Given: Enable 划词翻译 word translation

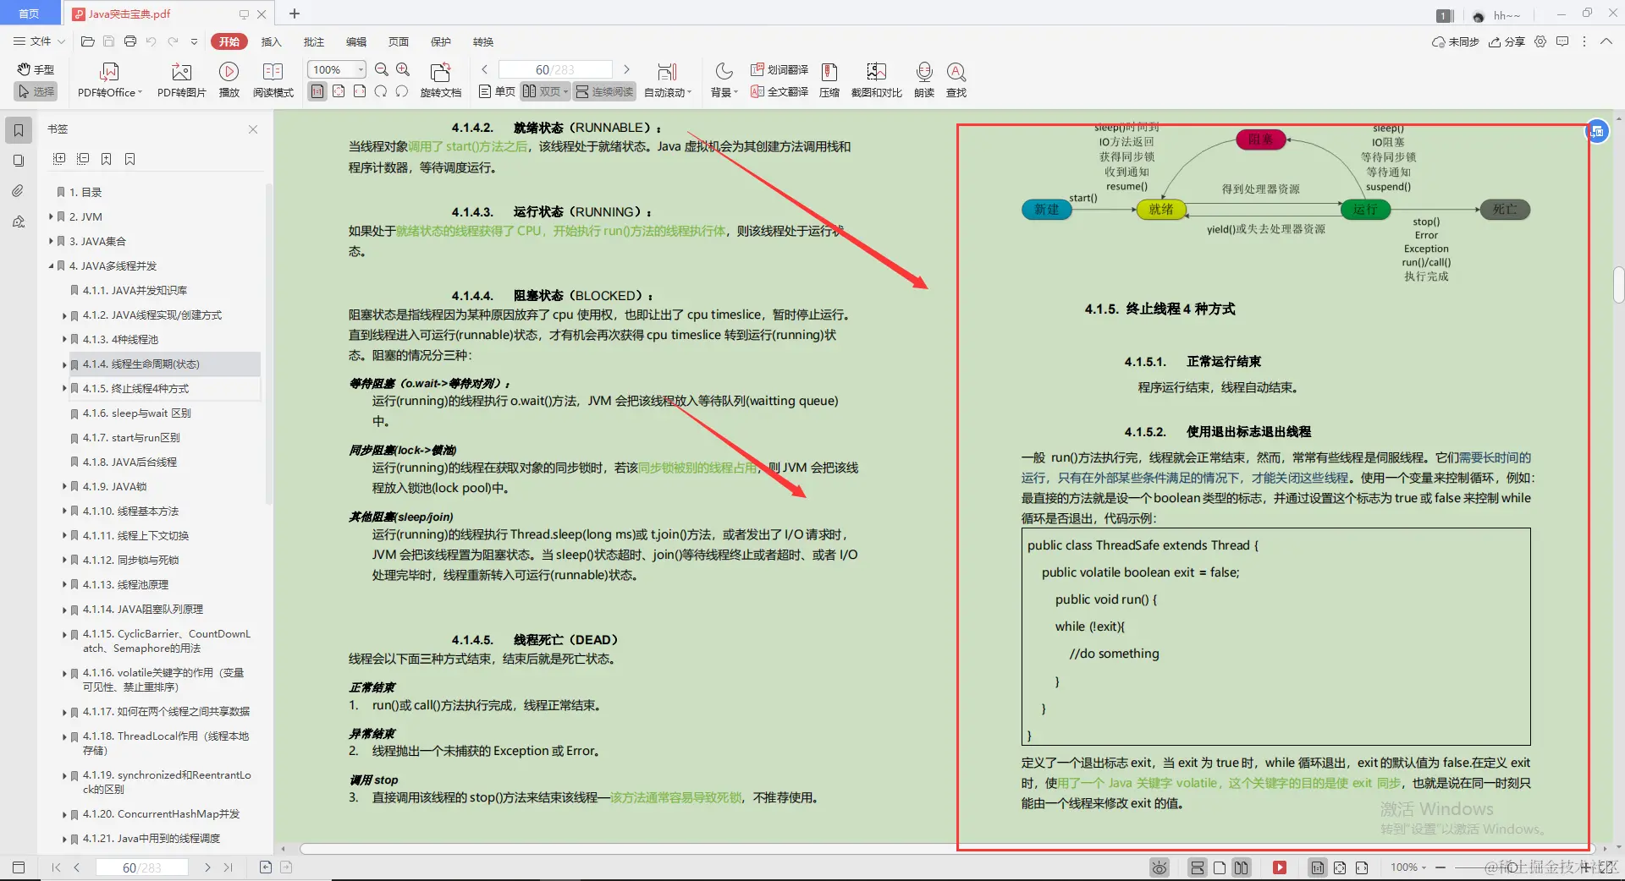Looking at the screenshot, I should point(778,69).
